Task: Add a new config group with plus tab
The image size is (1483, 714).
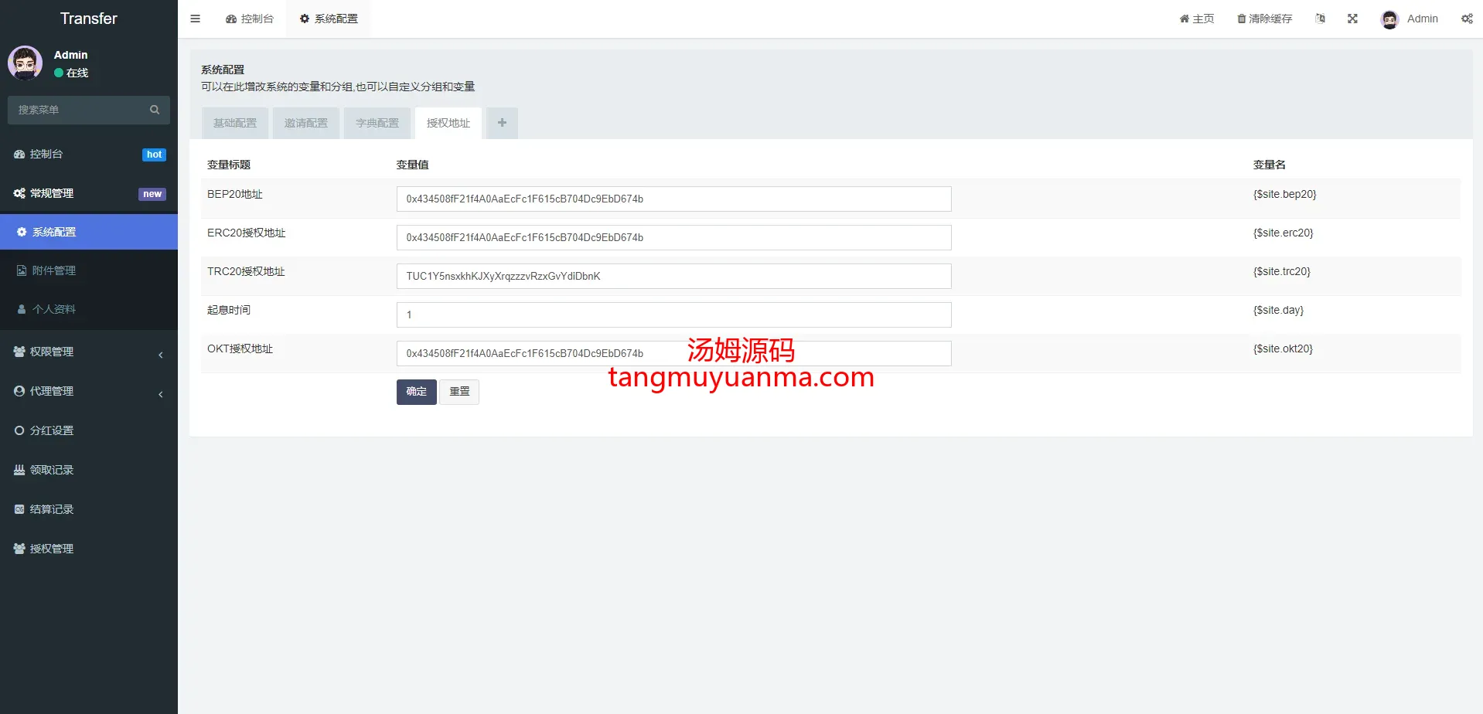Action: 502,123
